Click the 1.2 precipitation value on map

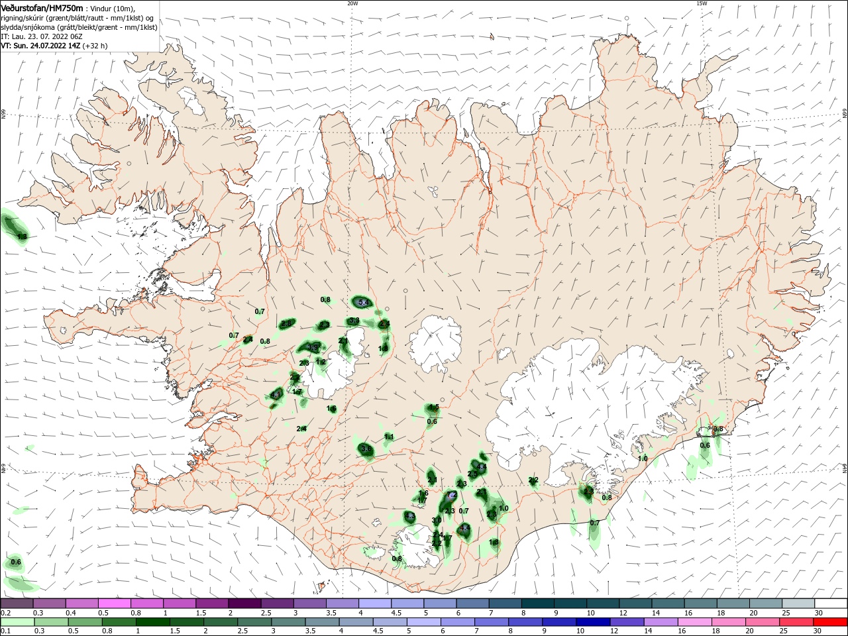[x=321, y=362]
